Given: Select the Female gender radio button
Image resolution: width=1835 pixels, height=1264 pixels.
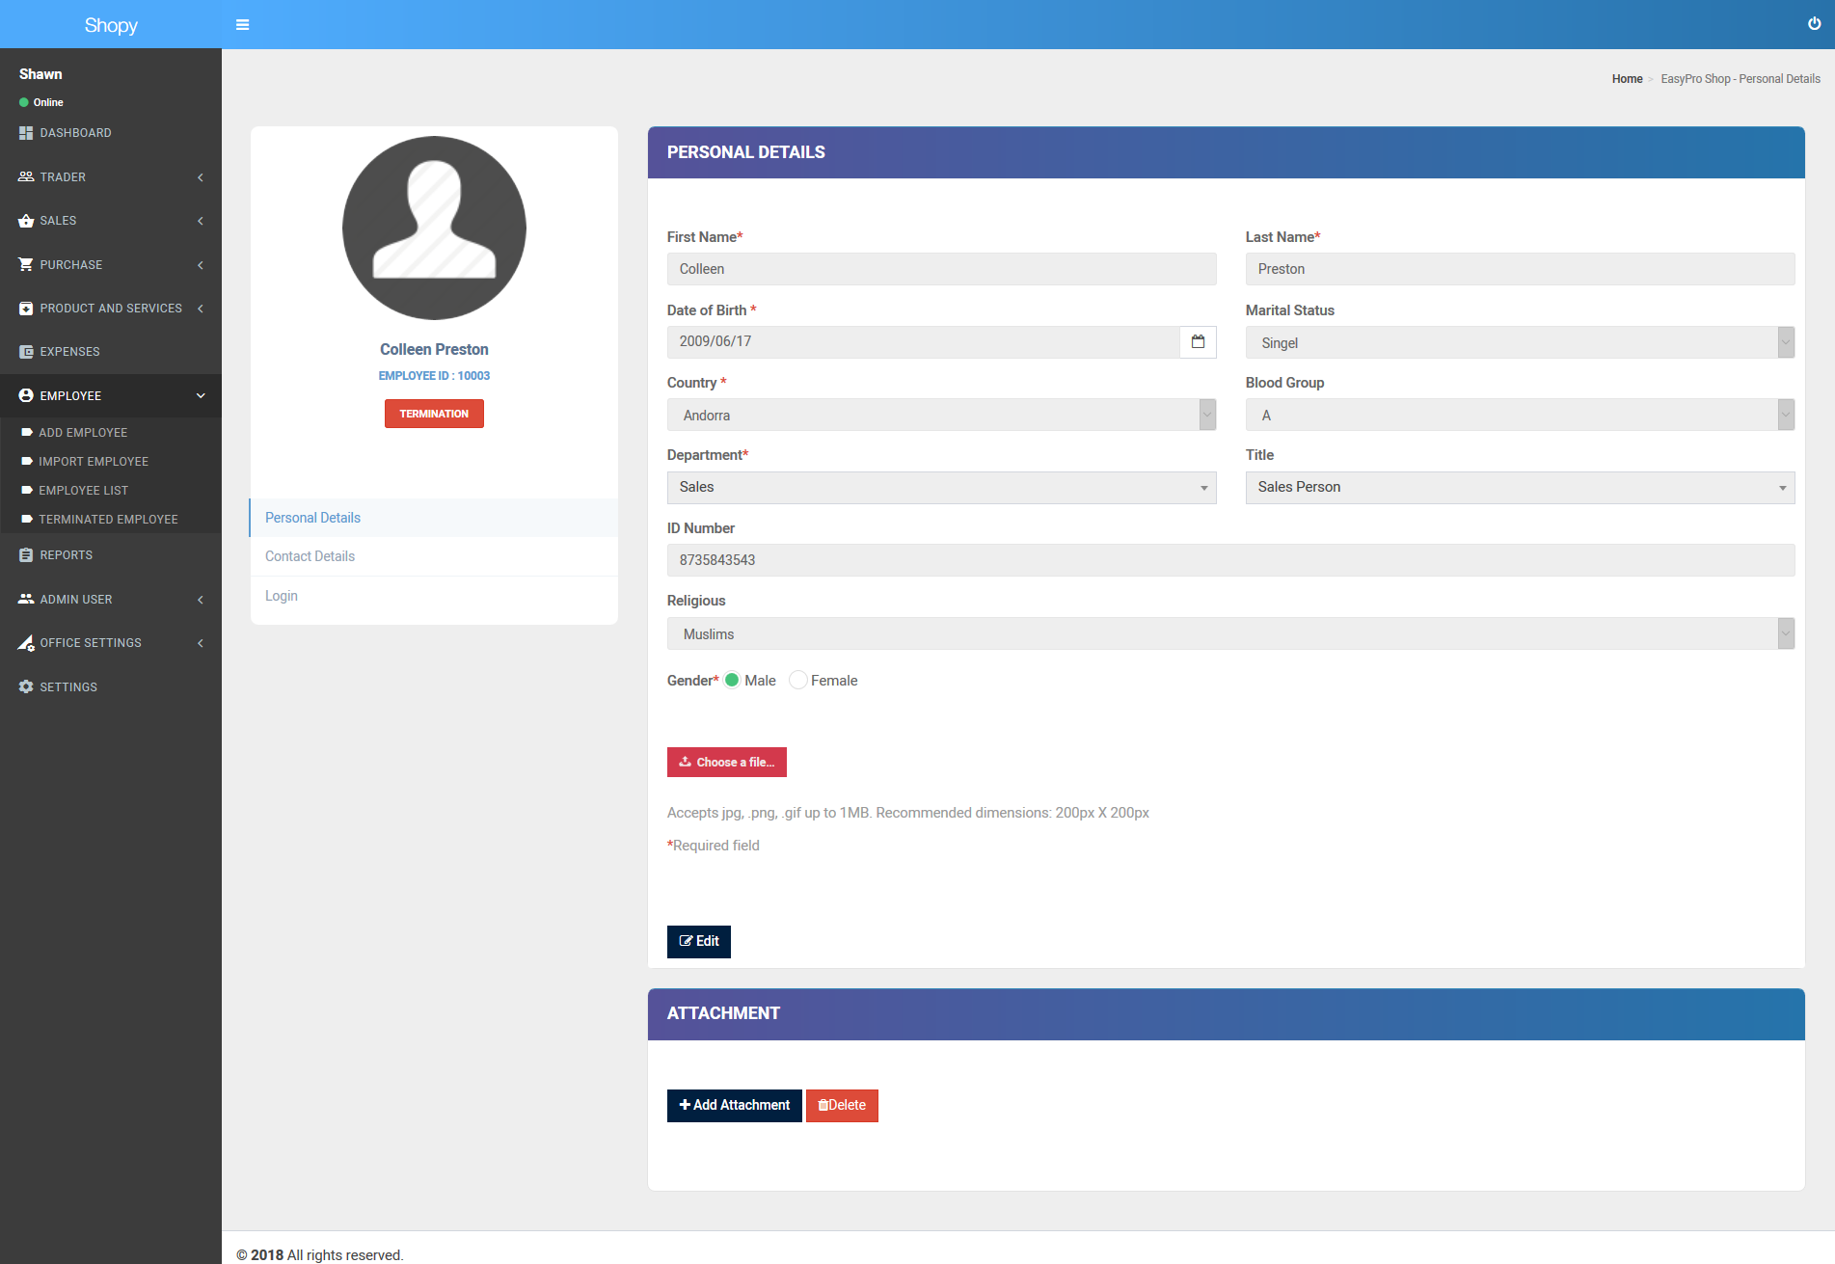Looking at the screenshot, I should [x=797, y=681].
